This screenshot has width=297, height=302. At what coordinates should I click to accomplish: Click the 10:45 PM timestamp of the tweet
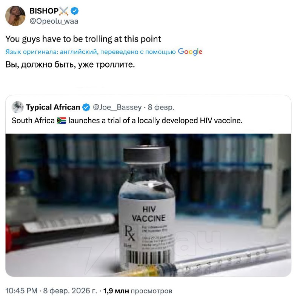point(21,291)
